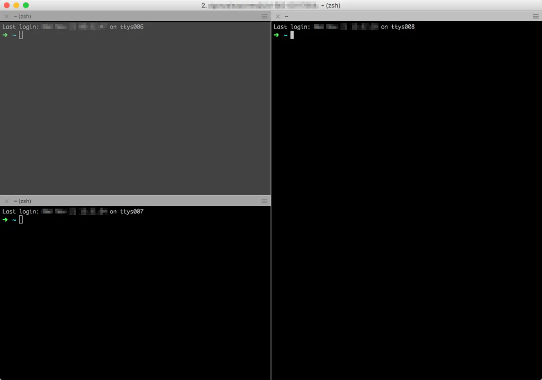Screen dimensions: 542x380
Task: Click the red window close button
Action: [x=7, y=5]
